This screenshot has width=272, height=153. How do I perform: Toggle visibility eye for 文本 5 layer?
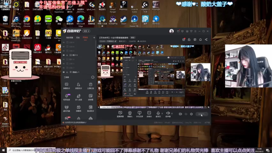pyautogui.click(x=64, y=64)
